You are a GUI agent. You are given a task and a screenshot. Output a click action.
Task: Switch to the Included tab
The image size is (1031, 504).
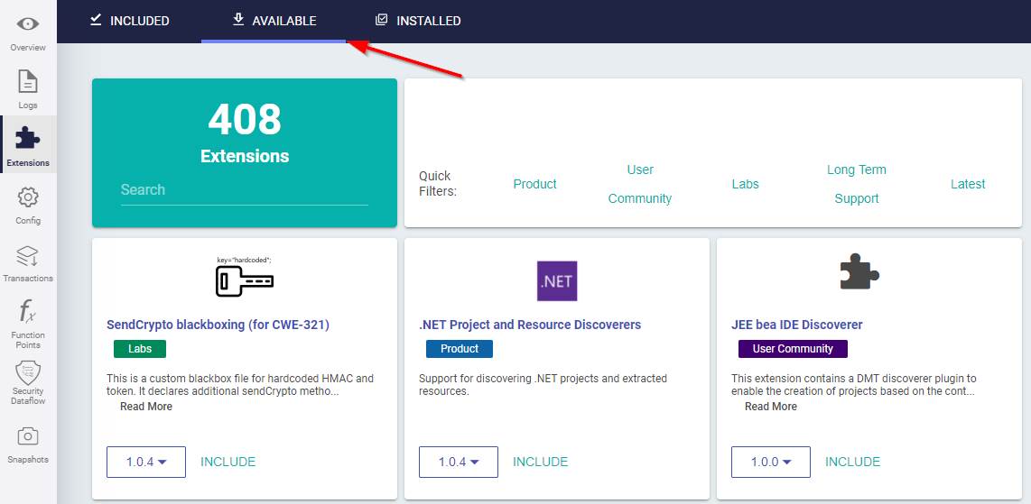(x=130, y=21)
